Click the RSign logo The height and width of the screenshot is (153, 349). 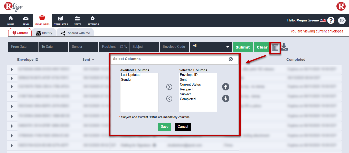point(13,6)
